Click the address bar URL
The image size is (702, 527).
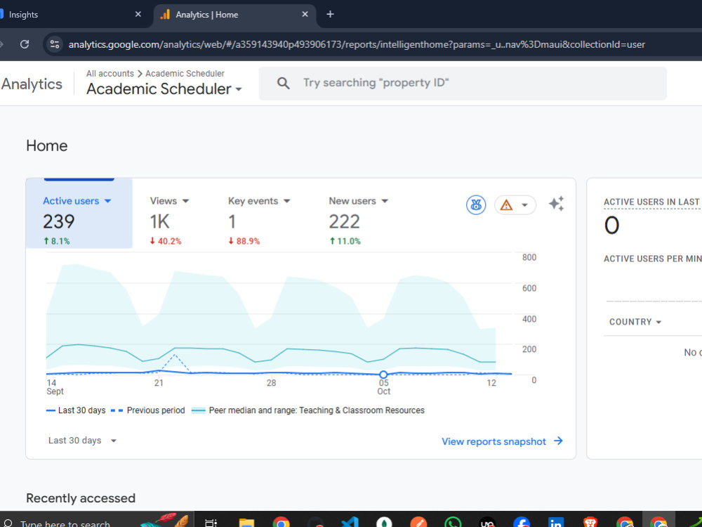point(357,44)
